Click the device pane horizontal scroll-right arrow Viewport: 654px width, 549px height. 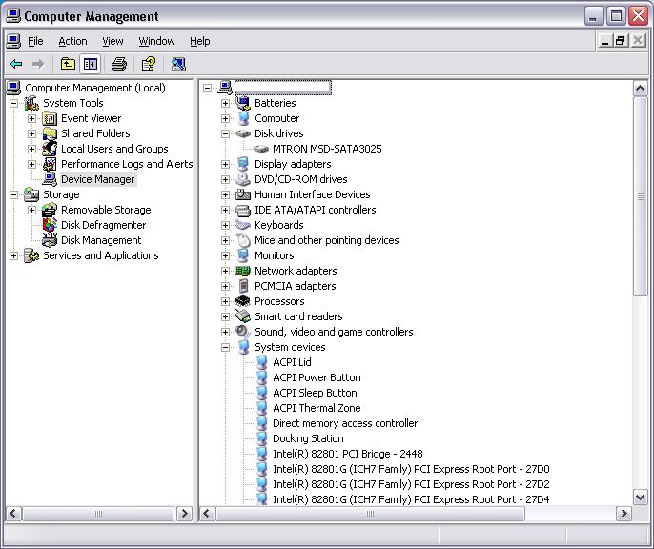(x=623, y=514)
